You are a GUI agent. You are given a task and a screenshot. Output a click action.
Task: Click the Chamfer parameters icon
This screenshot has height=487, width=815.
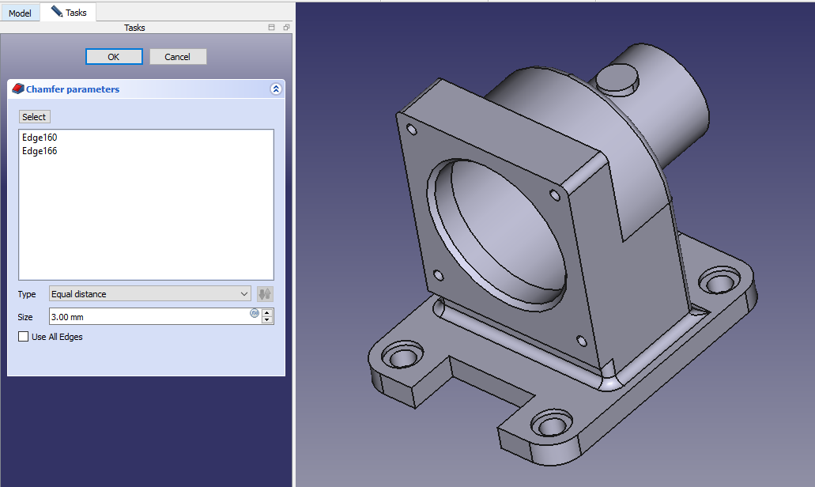coord(18,89)
